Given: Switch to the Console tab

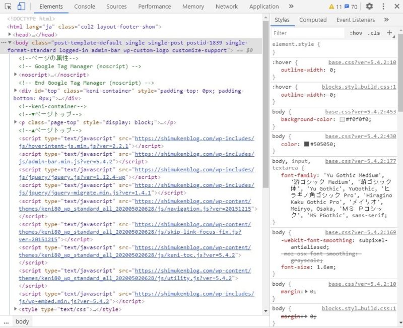Looking at the screenshot, I should click(x=85, y=7).
